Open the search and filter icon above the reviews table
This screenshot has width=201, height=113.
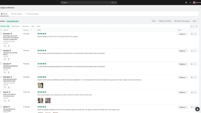(x=192, y=26)
